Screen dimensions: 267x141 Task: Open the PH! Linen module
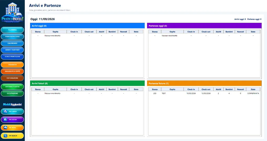pyautogui.click(x=12, y=111)
